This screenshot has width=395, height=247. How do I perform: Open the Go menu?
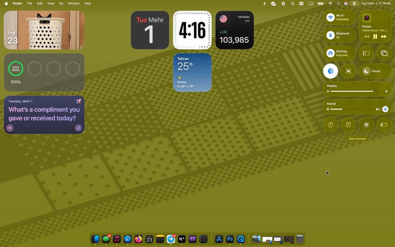pyautogui.click(x=61, y=3)
